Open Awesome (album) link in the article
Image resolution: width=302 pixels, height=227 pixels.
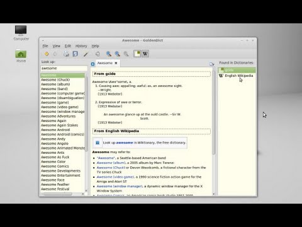pos(111,163)
